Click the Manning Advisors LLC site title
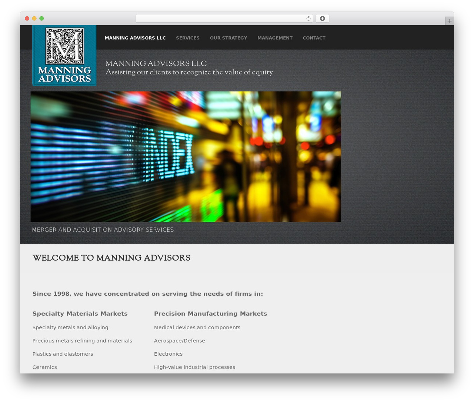This screenshot has width=474, height=402. tap(156, 63)
